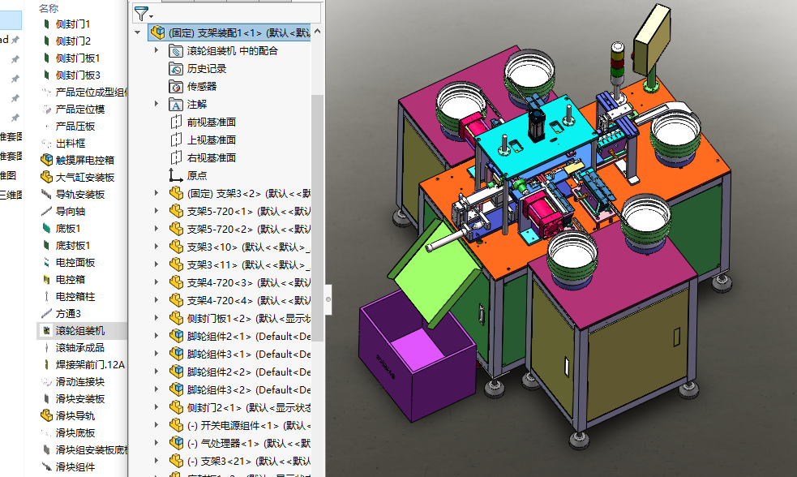Image resolution: width=797 pixels, height=477 pixels.
Task: Open the filter dropdown arrow
Action: 151,16
